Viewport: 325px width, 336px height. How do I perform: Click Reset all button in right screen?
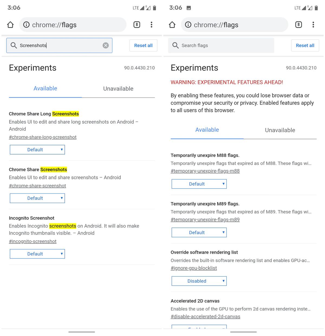[x=305, y=45]
